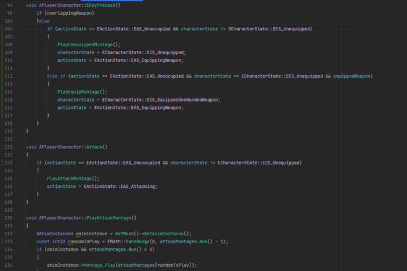The image size is (407, 271).
Task: Click Montage_Play call on line 136
Action: click(x=99, y=265)
